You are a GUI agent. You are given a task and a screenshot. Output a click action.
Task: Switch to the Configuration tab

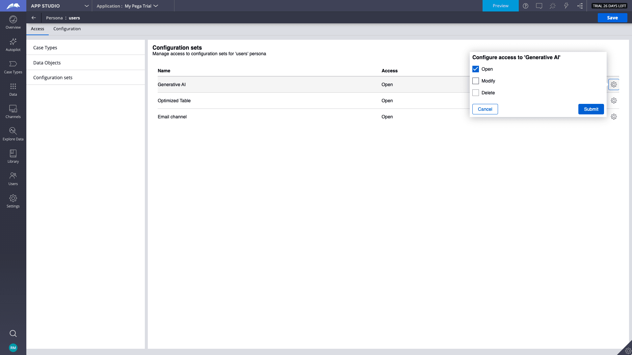67,29
